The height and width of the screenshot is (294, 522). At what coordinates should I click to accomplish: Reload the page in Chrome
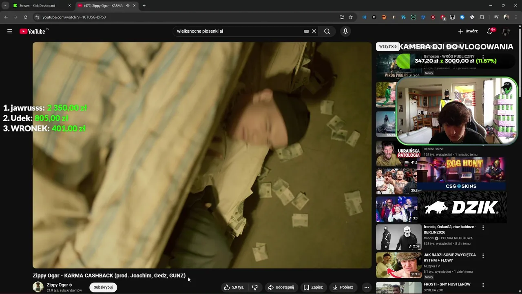pyautogui.click(x=25, y=17)
